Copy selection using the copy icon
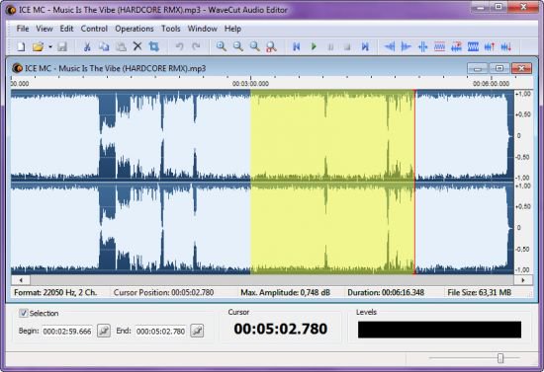 click(104, 46)
